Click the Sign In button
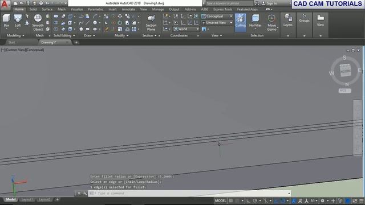The width and height of the screenshot is (365, 205). pyautogui.click(x=270, y=3)
